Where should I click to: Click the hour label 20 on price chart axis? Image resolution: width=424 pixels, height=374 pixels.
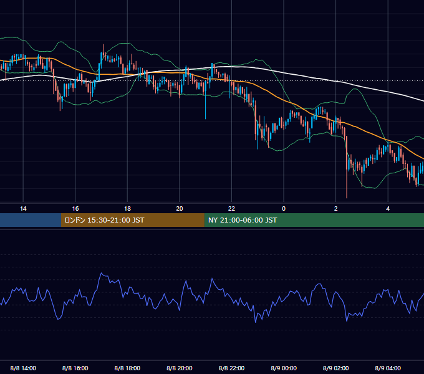[180, 209]
